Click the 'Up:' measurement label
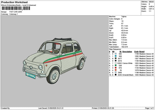This screenshot has height=110, width=155. coord(110,31)
